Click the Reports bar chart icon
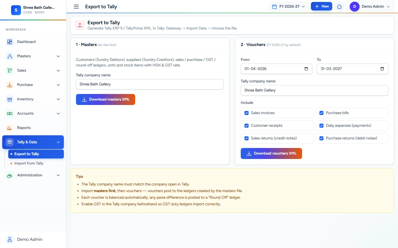398x248 pixels. (10, 128)
